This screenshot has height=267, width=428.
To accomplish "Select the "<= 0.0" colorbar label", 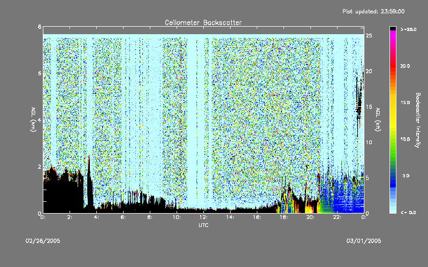I will (408, 212).
